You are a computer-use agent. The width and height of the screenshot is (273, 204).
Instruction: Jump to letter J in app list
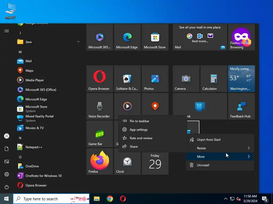pos(20,33)
